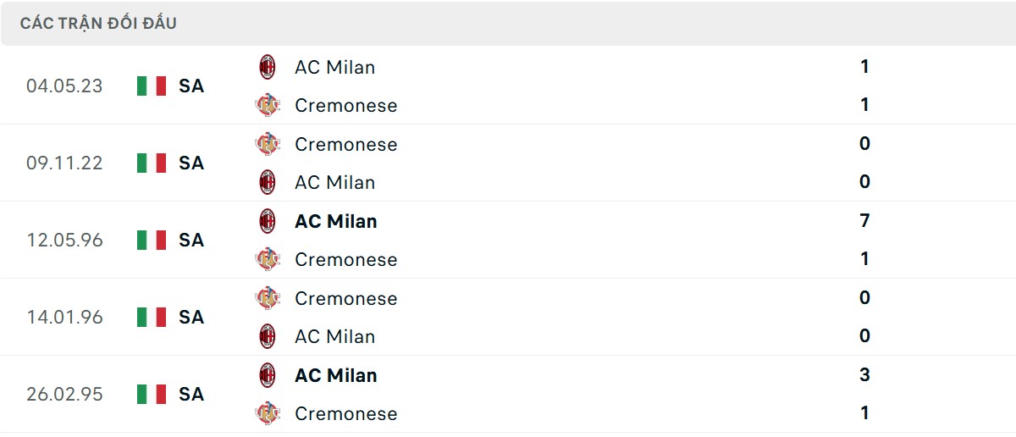The width and height of the screenshot is (1016, 437).
Task: Click Cremonese crest in 09.11.22 match
Action: click(268, 144)
